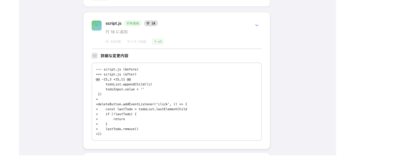The height and width of the screenshot is (160, 400).
Task: Click the clock icon beside 53日前
Action: tap(107, 42)
